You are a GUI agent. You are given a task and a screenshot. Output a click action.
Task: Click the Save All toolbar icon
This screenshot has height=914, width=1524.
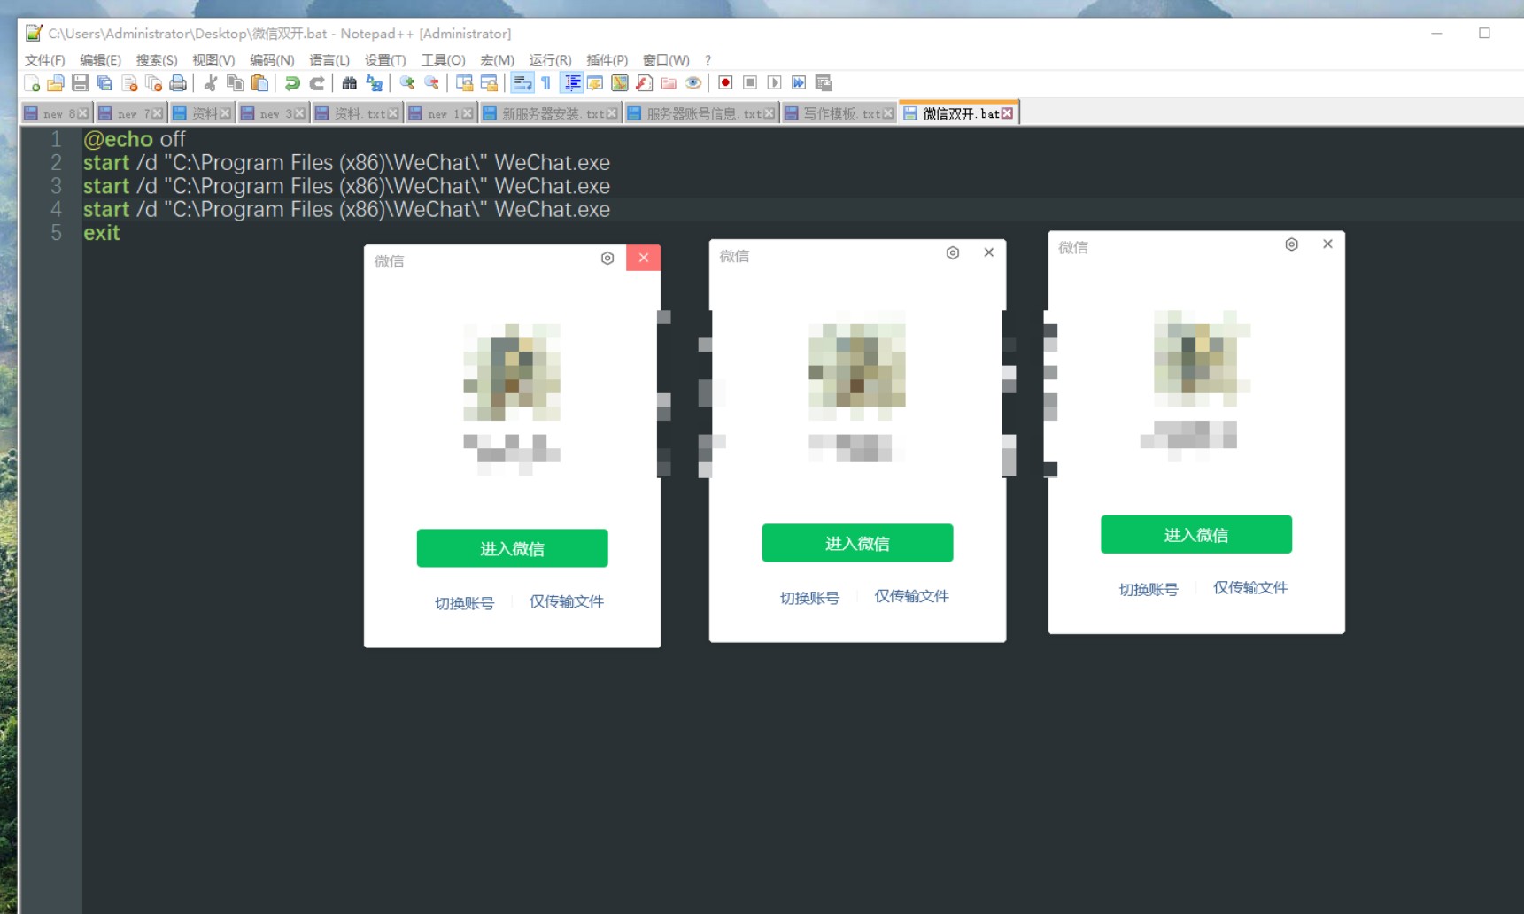coord(104,83)
